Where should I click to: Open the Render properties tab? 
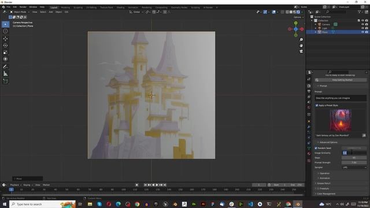309,86
